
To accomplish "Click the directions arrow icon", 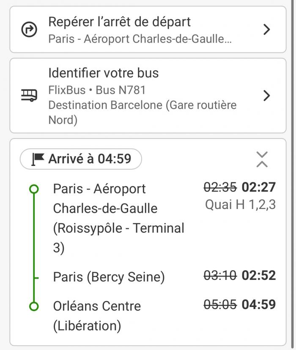I will click(x=29, y=30).
